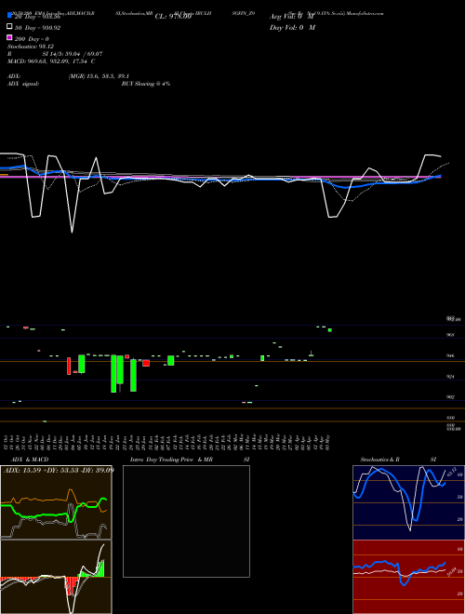This screenshot has height=614, width=465.
Task: Click the empty Intra Day Trading Price panel
Action: [x=186, y=521]
